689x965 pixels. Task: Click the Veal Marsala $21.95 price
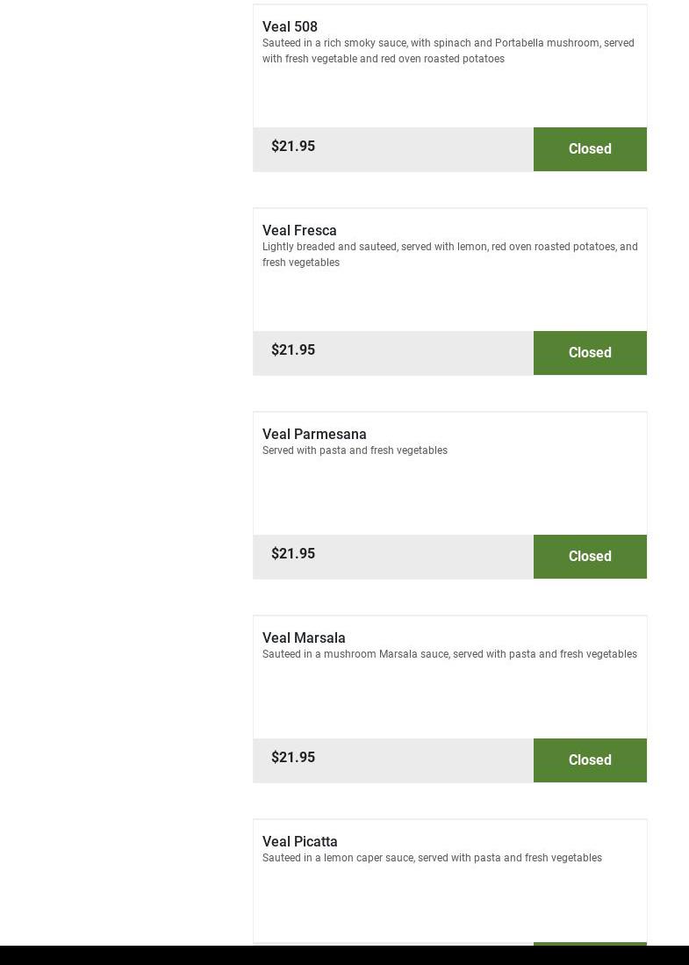click(x=293, y=758)
